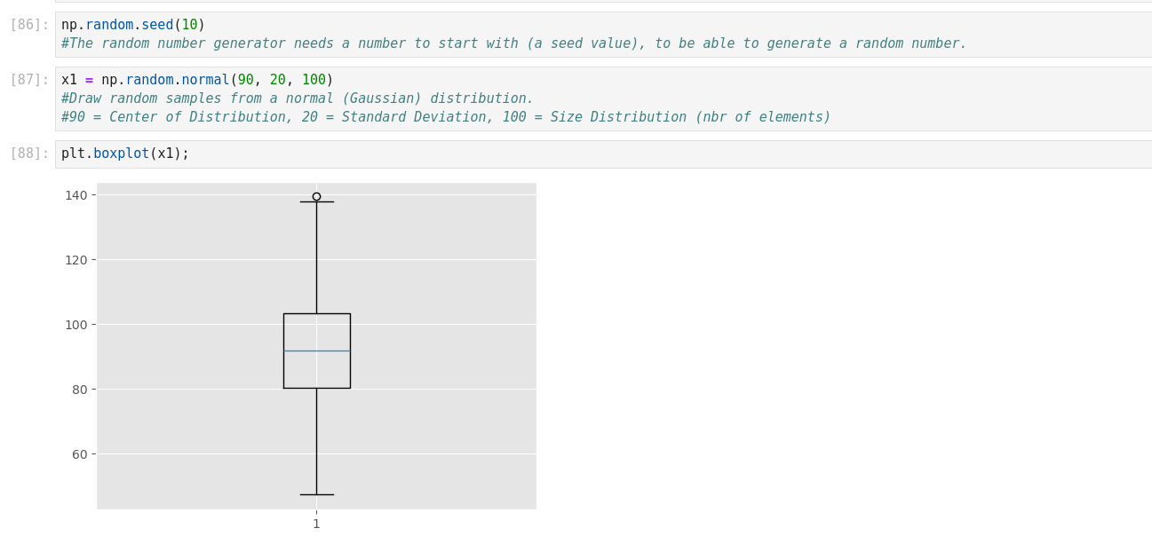
Task: Click the blue median line in box
Action: pyautogui.click(x=316, y=351)
